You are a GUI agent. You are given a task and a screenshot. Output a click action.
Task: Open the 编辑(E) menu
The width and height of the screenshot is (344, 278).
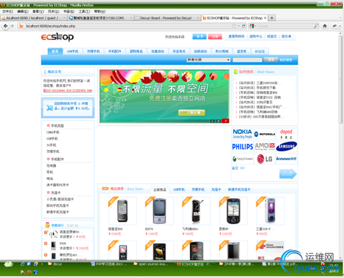click(x=23, y=11)
